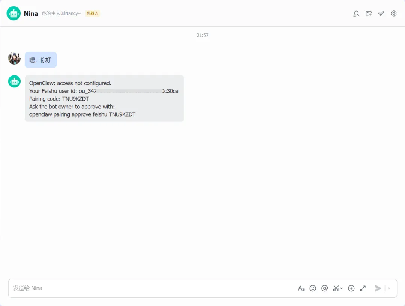Open text formatting Aa icon
The width and height of the screenshot is (405, 306).
point(301,288)
